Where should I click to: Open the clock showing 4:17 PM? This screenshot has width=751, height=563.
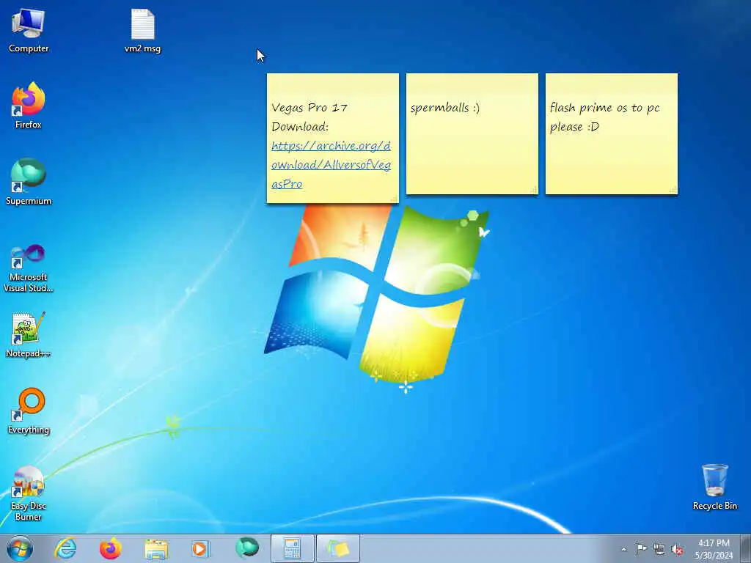[714, 548]
